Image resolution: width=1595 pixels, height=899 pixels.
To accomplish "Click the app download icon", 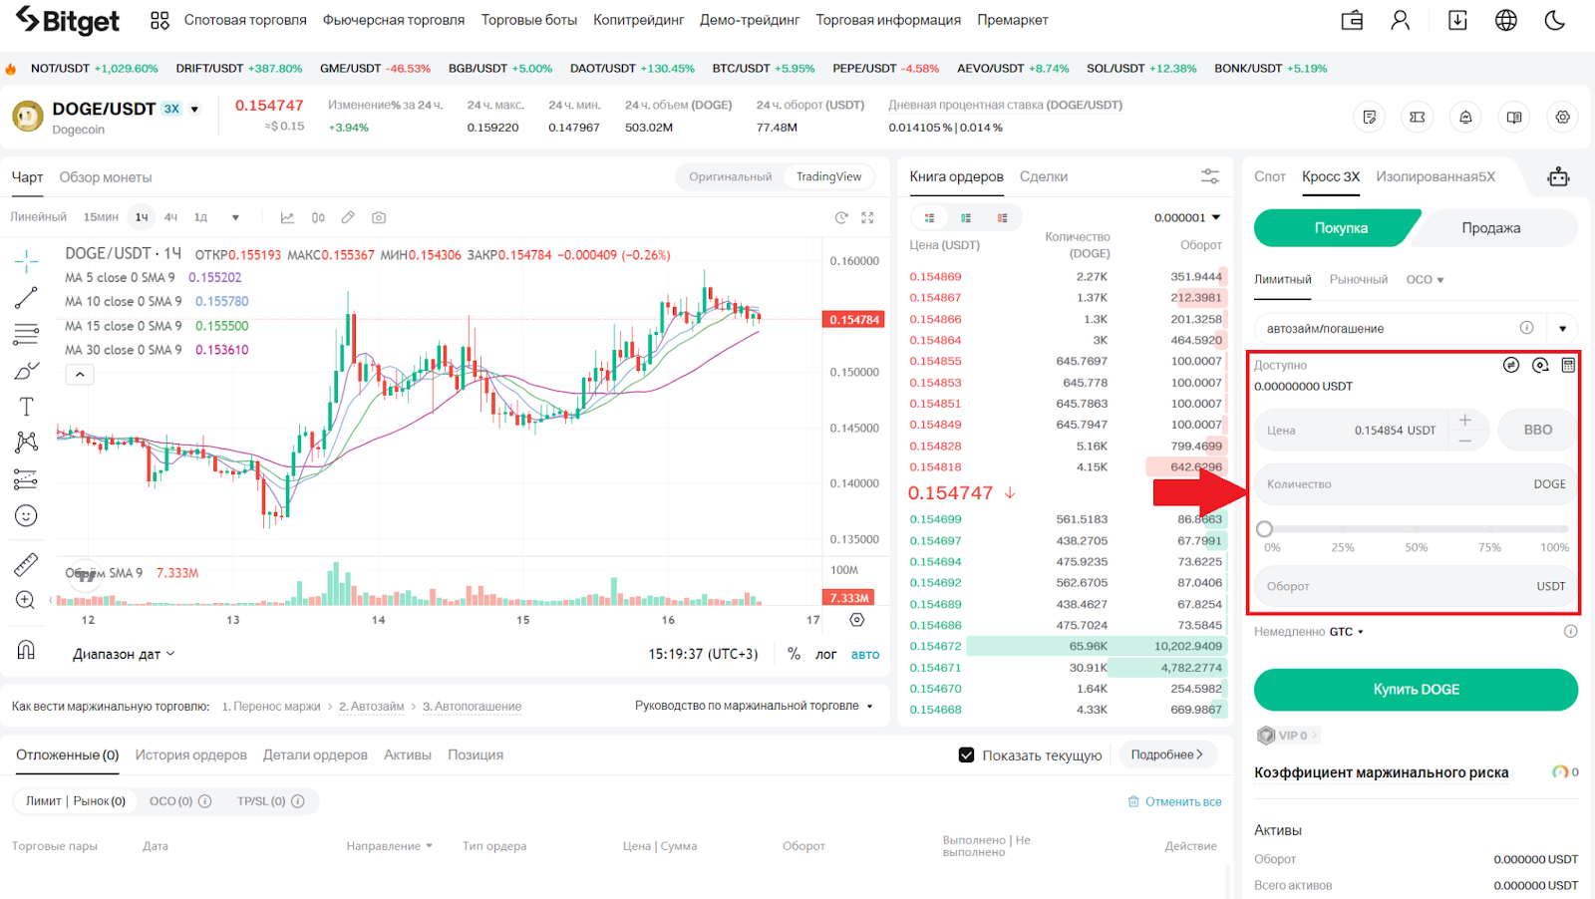I will coord(1457,20).
